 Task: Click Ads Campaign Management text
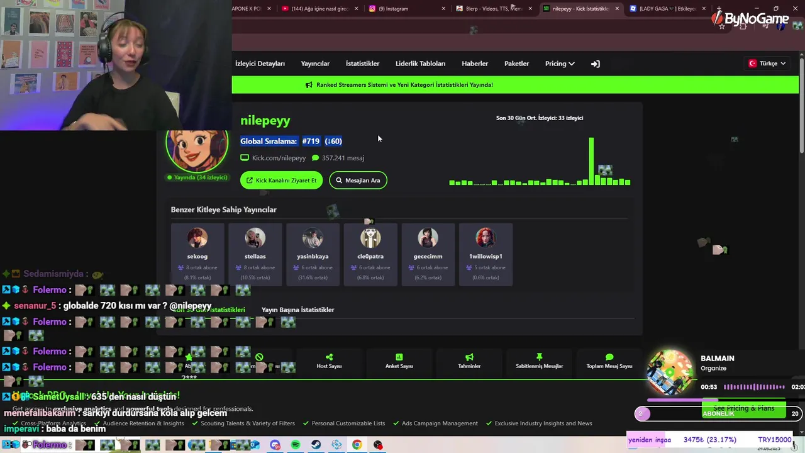tap(440, 423)
